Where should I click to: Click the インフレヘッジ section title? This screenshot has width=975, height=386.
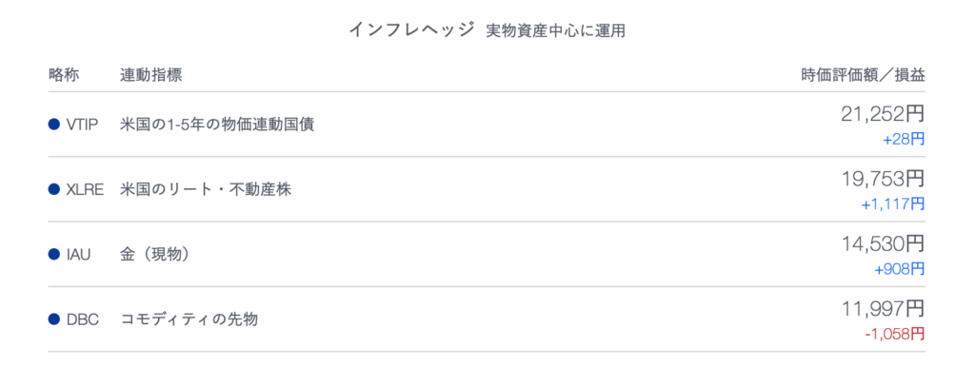click(411, 29)
